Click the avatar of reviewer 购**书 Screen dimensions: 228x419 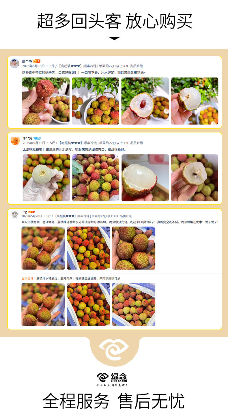click(15, 63)
